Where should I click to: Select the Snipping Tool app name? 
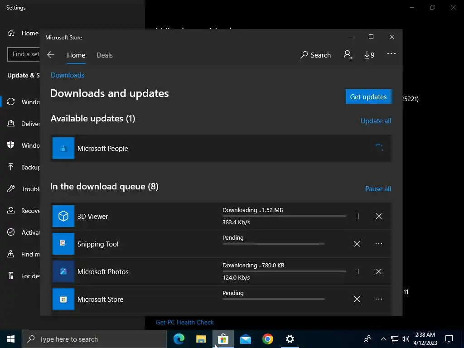click(x=98, y=244)
